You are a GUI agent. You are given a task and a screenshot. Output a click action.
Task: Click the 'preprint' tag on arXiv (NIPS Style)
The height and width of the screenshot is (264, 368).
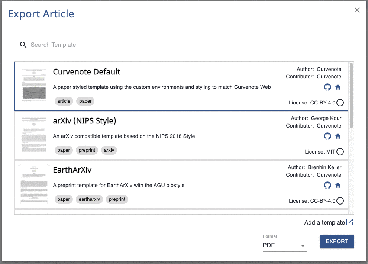(x=87, y=150)
